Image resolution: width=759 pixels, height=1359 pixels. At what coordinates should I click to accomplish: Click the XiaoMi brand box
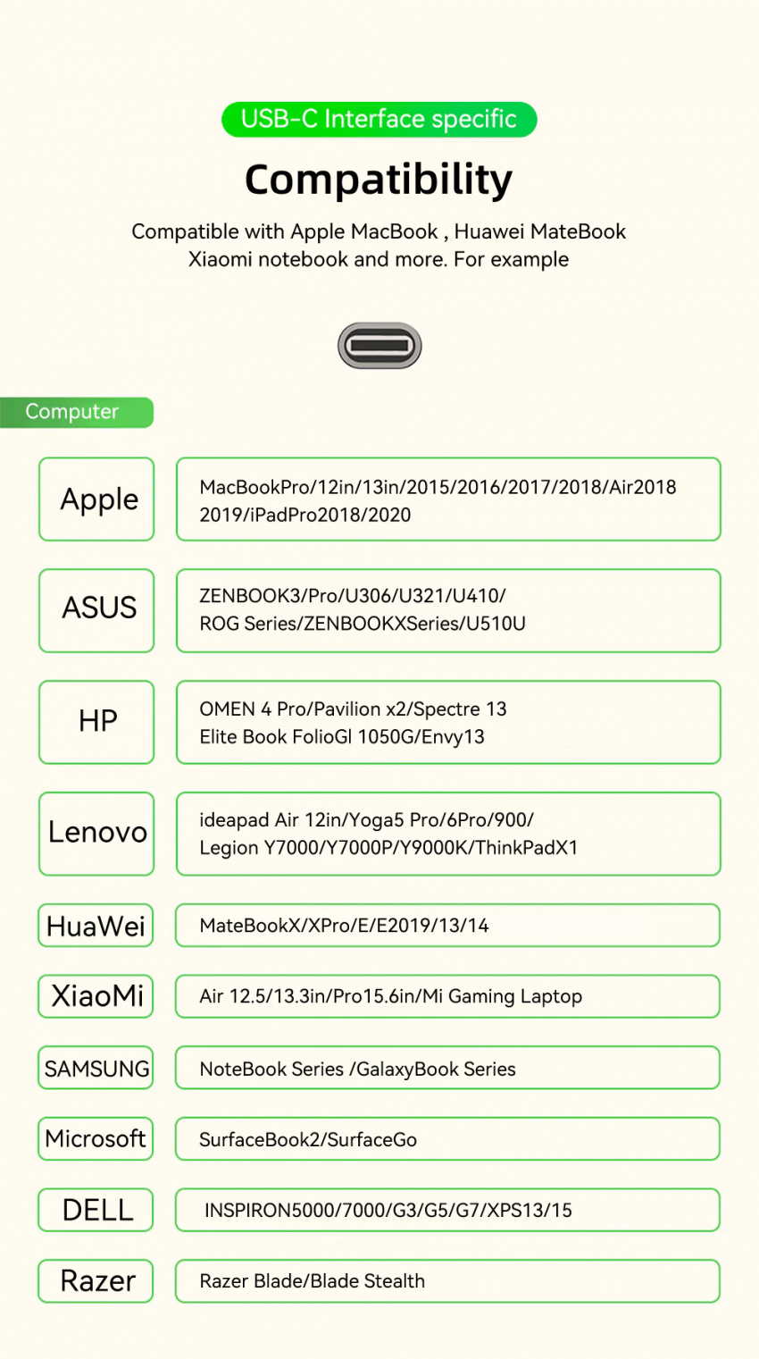click(x=96, y=996)
